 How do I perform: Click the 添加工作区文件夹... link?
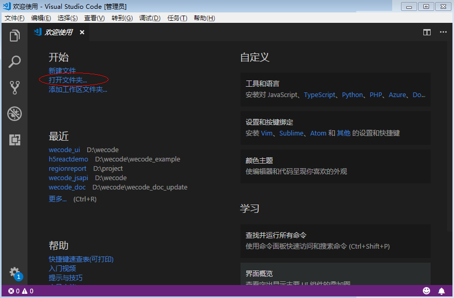pyautogui.click(x=78, y=89)
